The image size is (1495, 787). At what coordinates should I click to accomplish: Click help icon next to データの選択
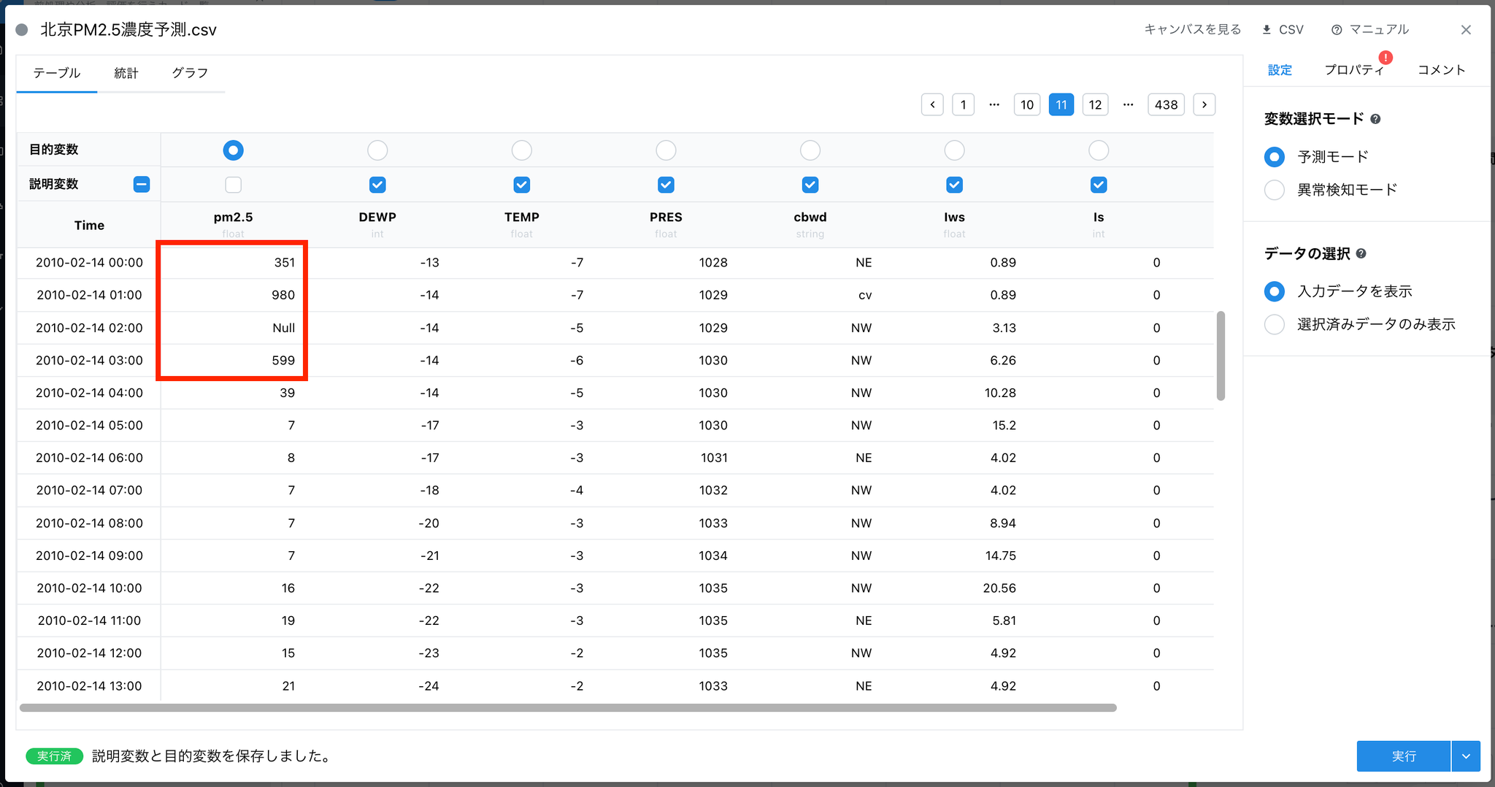[1361, 254]
